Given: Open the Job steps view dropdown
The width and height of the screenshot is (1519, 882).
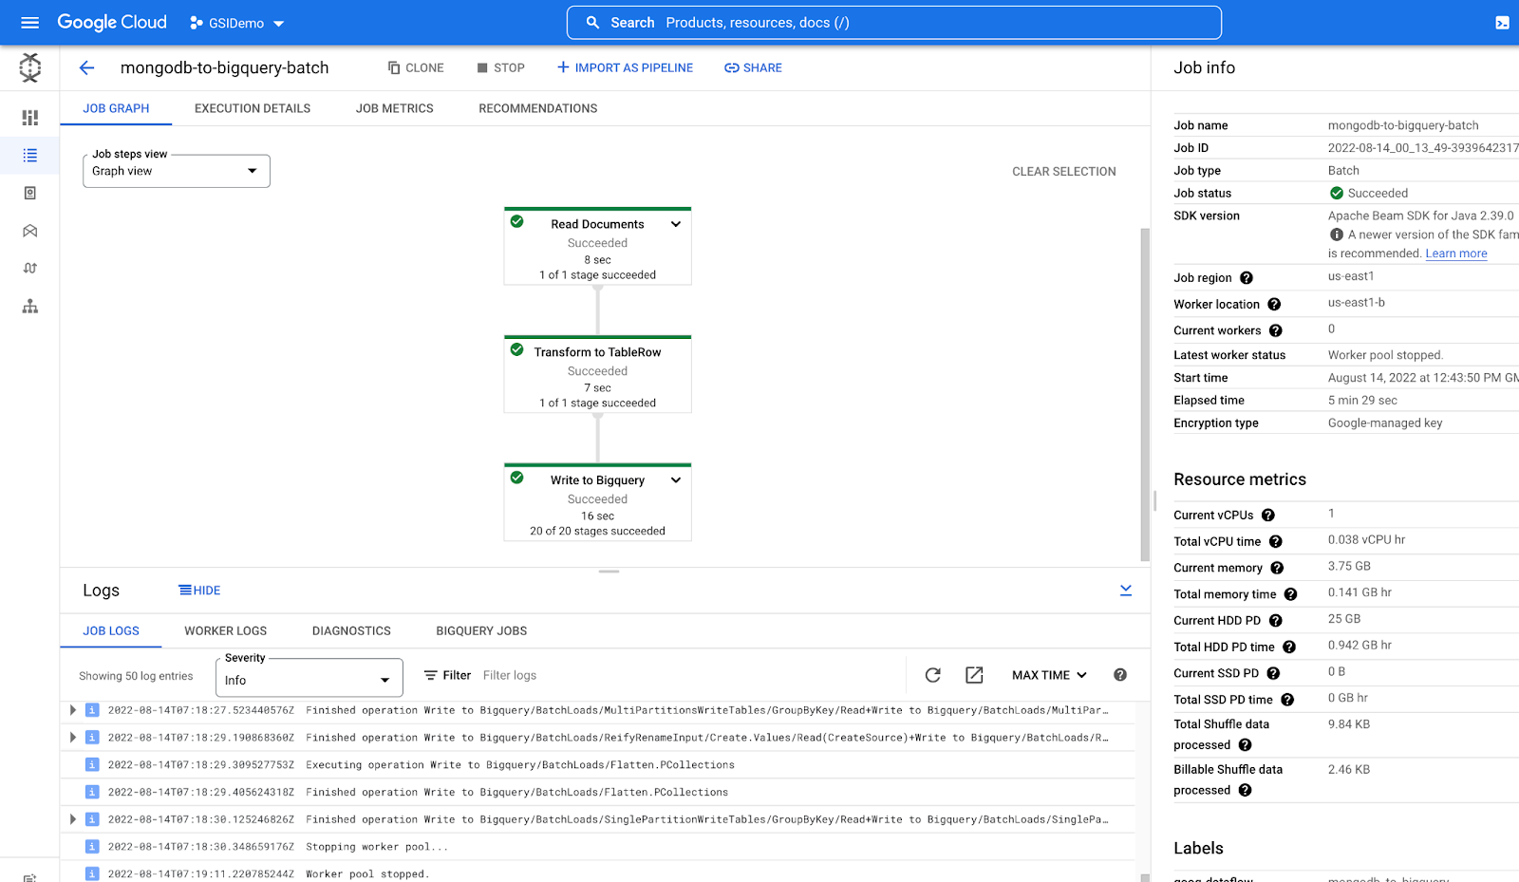Looking at the screenshot, I should pyautogui.click(x=177, y=171).
